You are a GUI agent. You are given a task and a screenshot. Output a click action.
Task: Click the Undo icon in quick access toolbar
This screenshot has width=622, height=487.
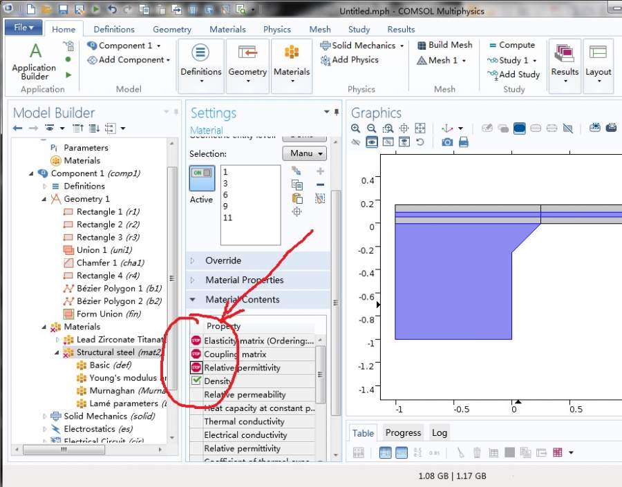[x=112, y=9]
